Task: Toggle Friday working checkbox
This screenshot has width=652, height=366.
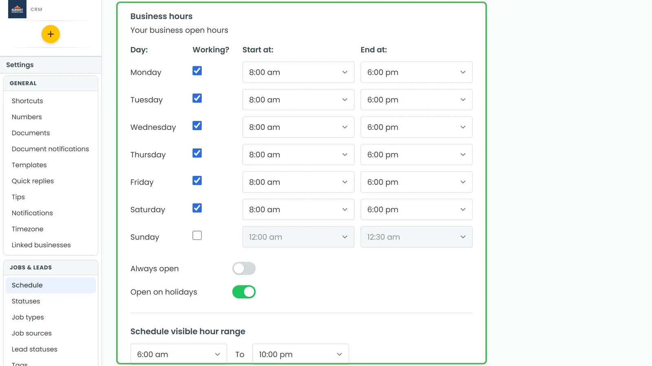Action: coord(197,181)
